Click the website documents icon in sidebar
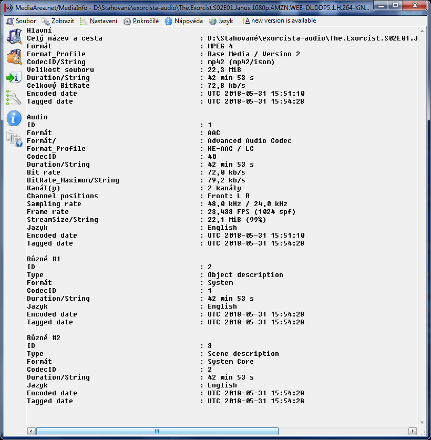 pos(13,138)
